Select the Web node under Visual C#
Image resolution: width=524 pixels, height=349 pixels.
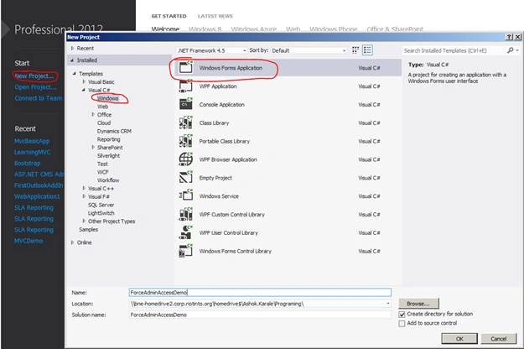pyautogui.click(x=102, y=107)
